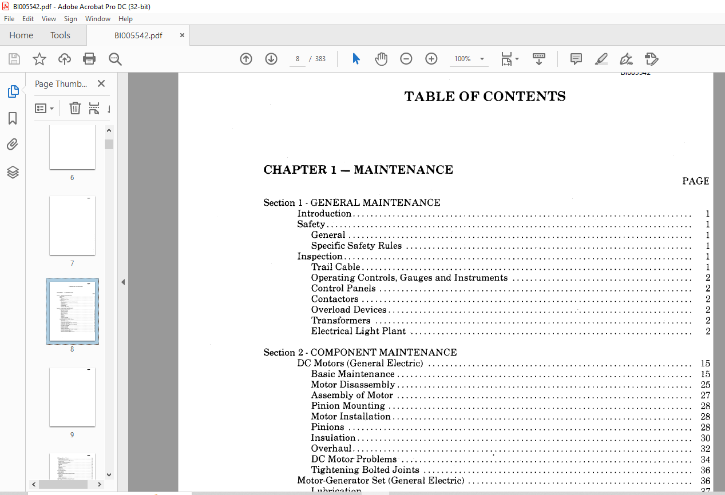This screenshot has width=725, height=495.
Task: Click 'Tightening Bolted Joints' entry
Action: 366,470
